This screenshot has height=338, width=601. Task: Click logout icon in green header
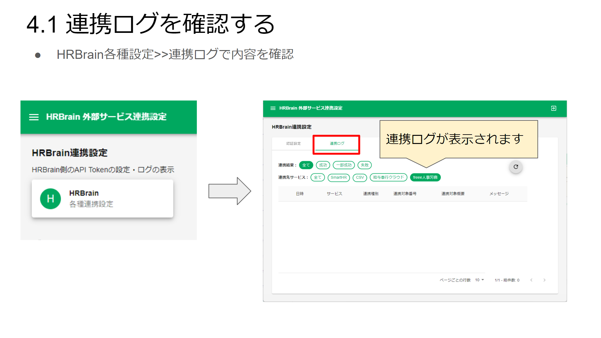(553, 108)
